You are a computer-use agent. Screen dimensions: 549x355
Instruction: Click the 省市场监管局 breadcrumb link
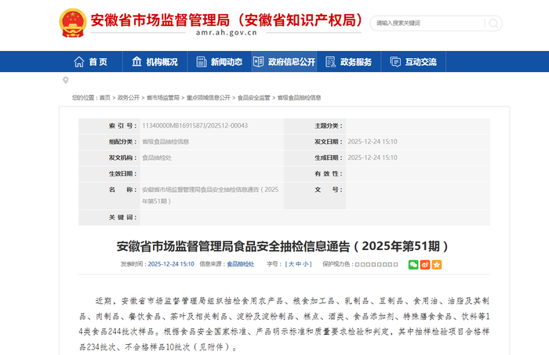pos(163,98)
